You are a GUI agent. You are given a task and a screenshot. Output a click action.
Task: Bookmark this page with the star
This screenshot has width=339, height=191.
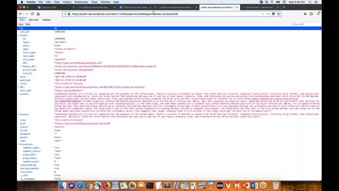(279, 14)
